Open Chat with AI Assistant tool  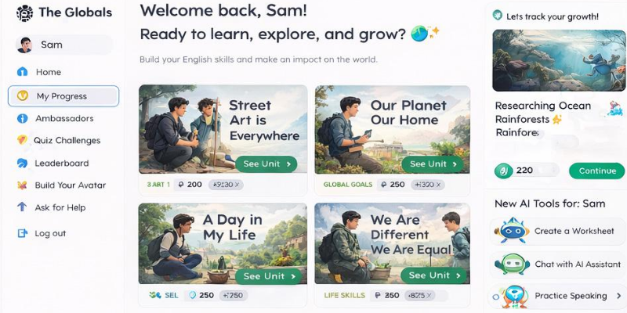click(x=558, y=264)
